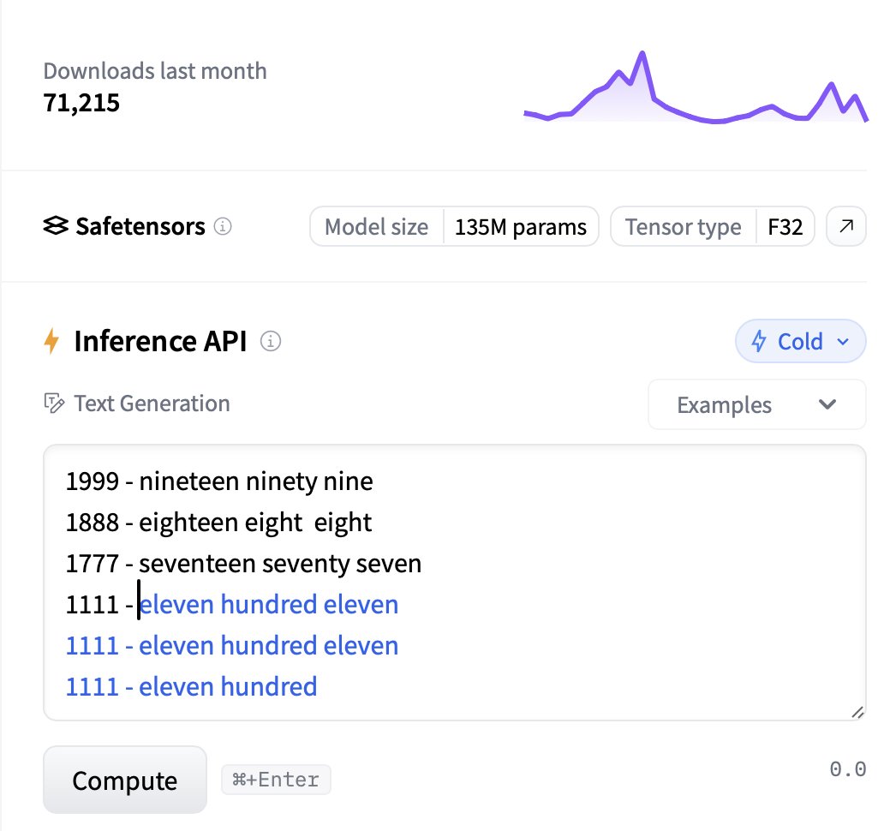This screenshot has height=831, width=884.
Task: Click the 0.0 compute time value
Action: [848, 769]
